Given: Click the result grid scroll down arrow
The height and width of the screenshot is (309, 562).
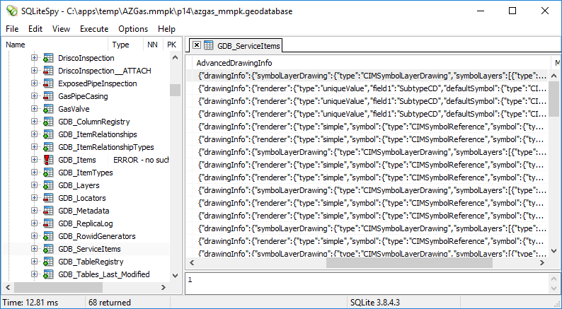Looking at the screenshot, I should pyautogui.click(x=554, y=251).
